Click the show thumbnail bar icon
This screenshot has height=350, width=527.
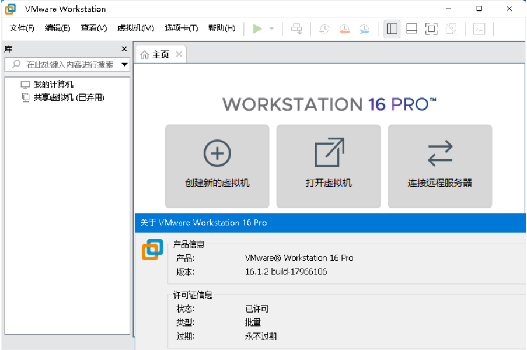[x=411, y=28]
